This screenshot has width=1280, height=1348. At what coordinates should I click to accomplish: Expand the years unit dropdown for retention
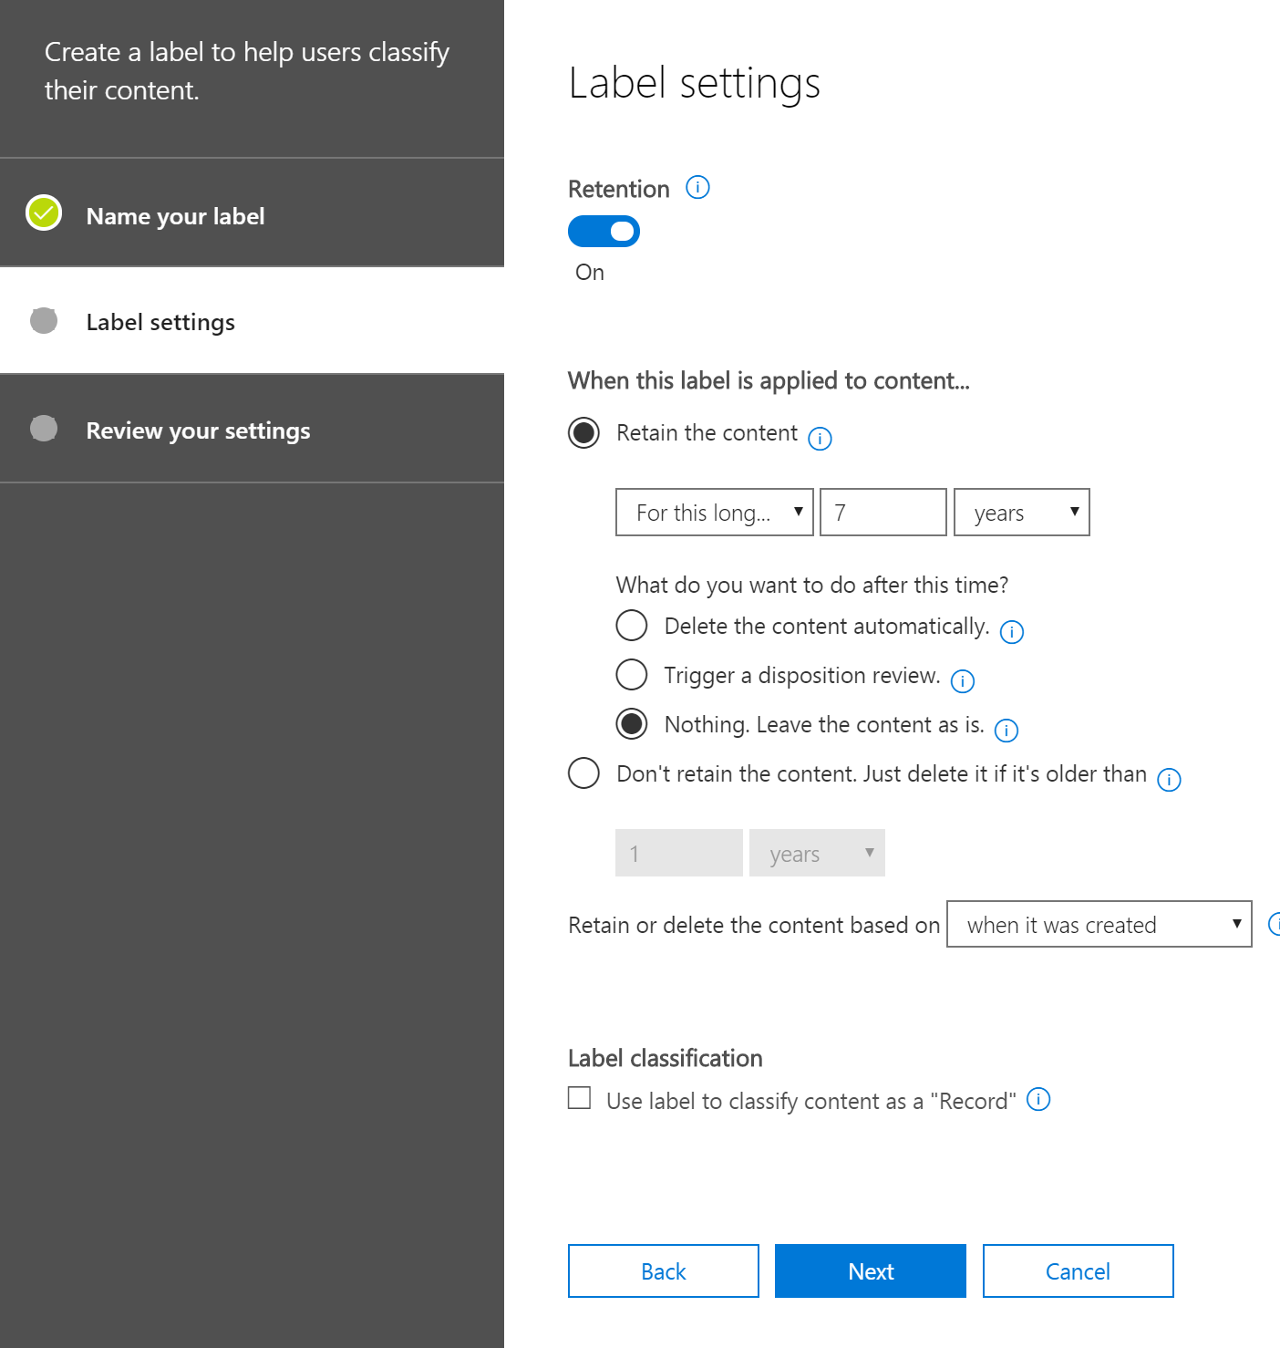pyautogui.click(x=1021, y=513)
